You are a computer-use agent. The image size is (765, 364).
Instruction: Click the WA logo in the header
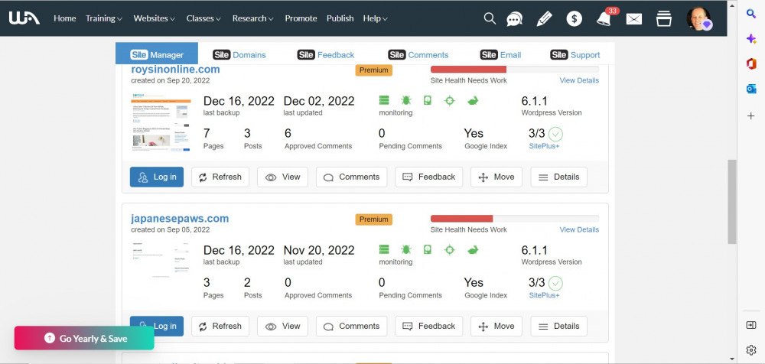click(x=24, y=18)
